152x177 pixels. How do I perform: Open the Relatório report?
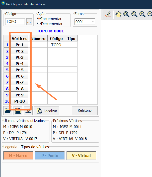(84, 110)
